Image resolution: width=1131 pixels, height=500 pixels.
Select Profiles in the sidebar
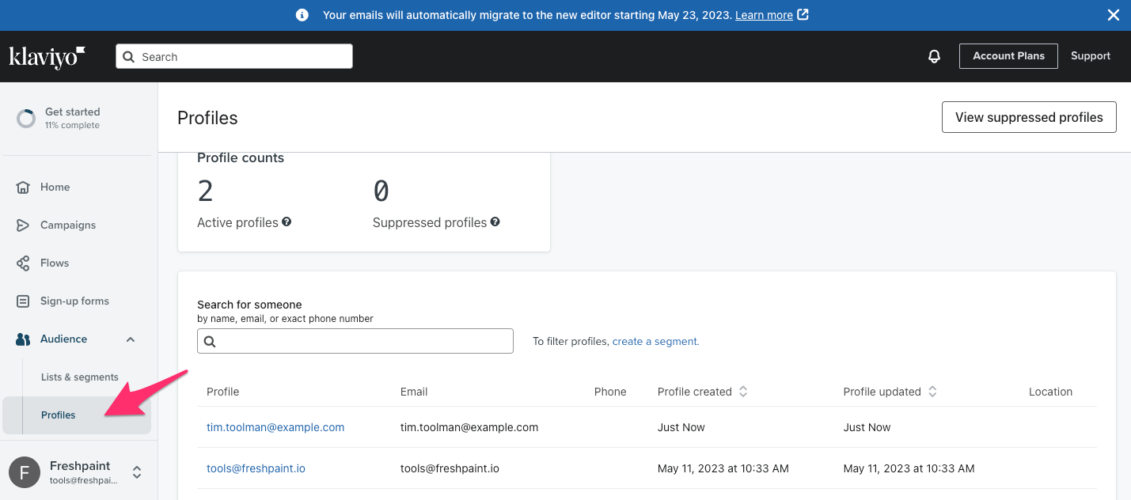point(59,415)
